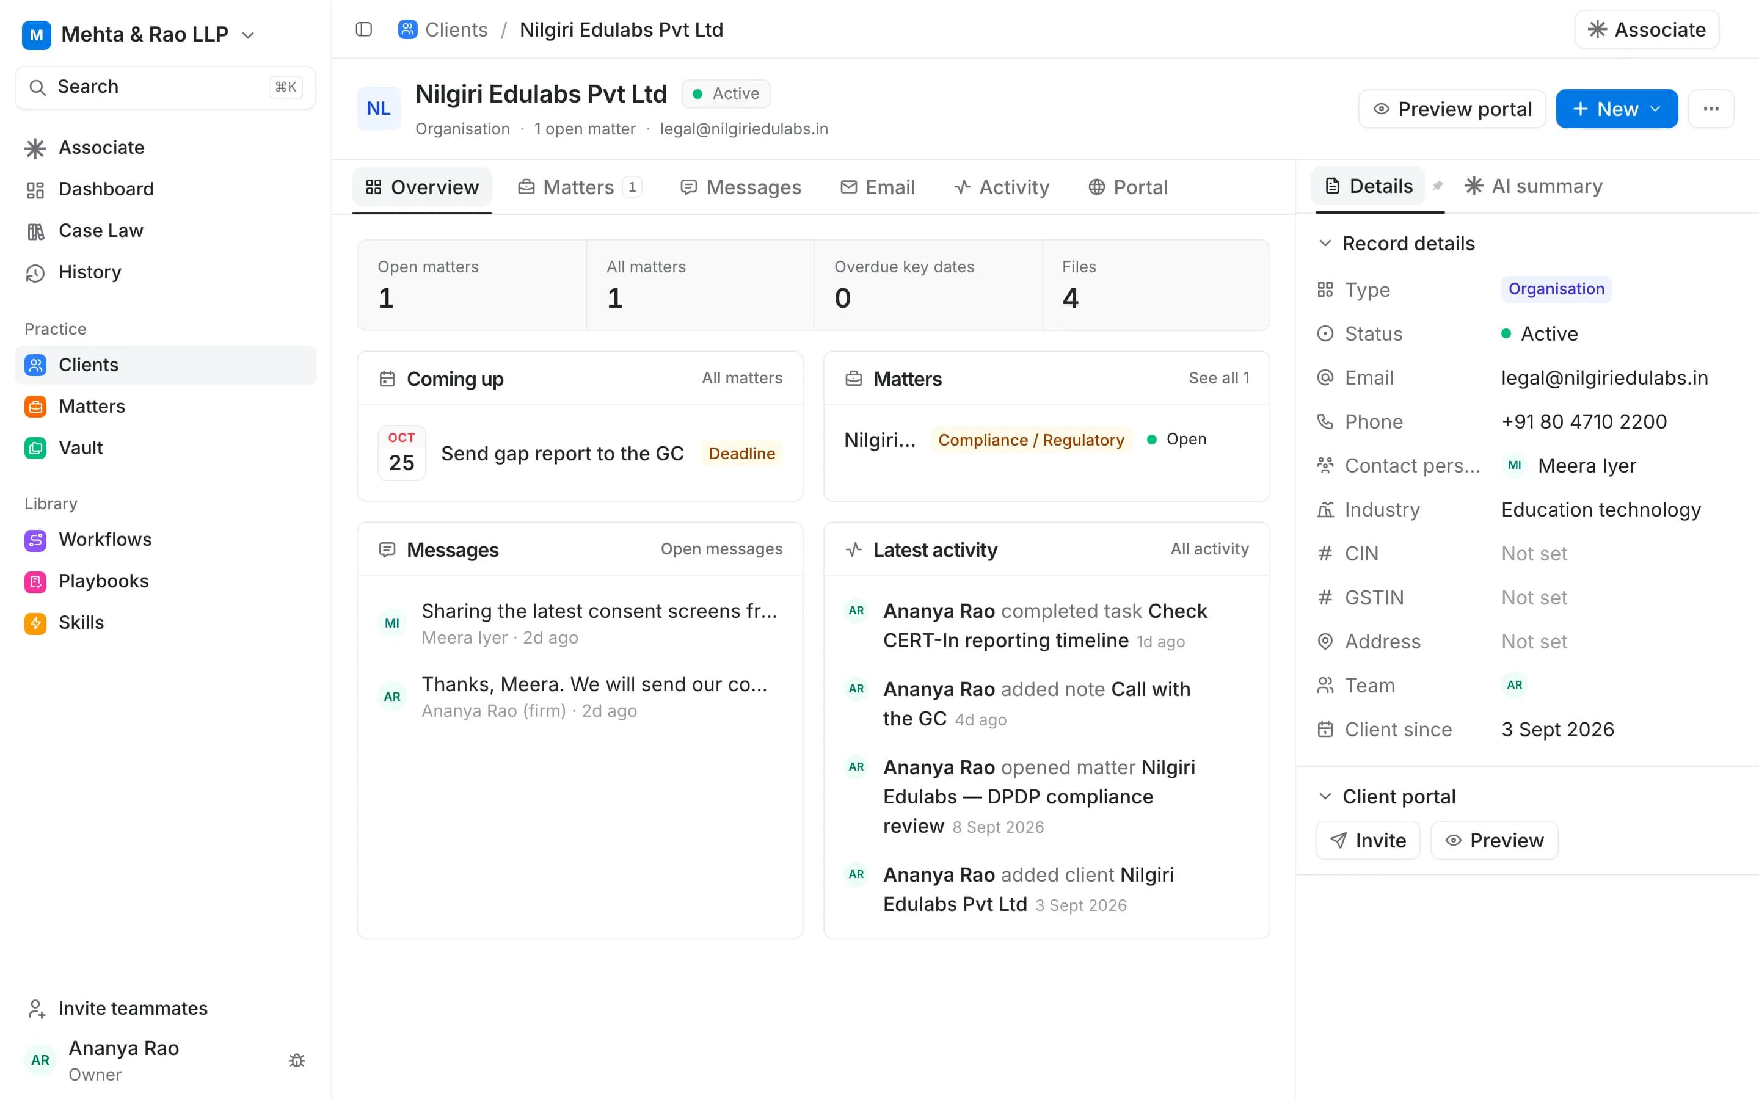Open message 'Sharing the latest consent screens'
This screenshot has width=1759, height=1099.
(580, 623)
